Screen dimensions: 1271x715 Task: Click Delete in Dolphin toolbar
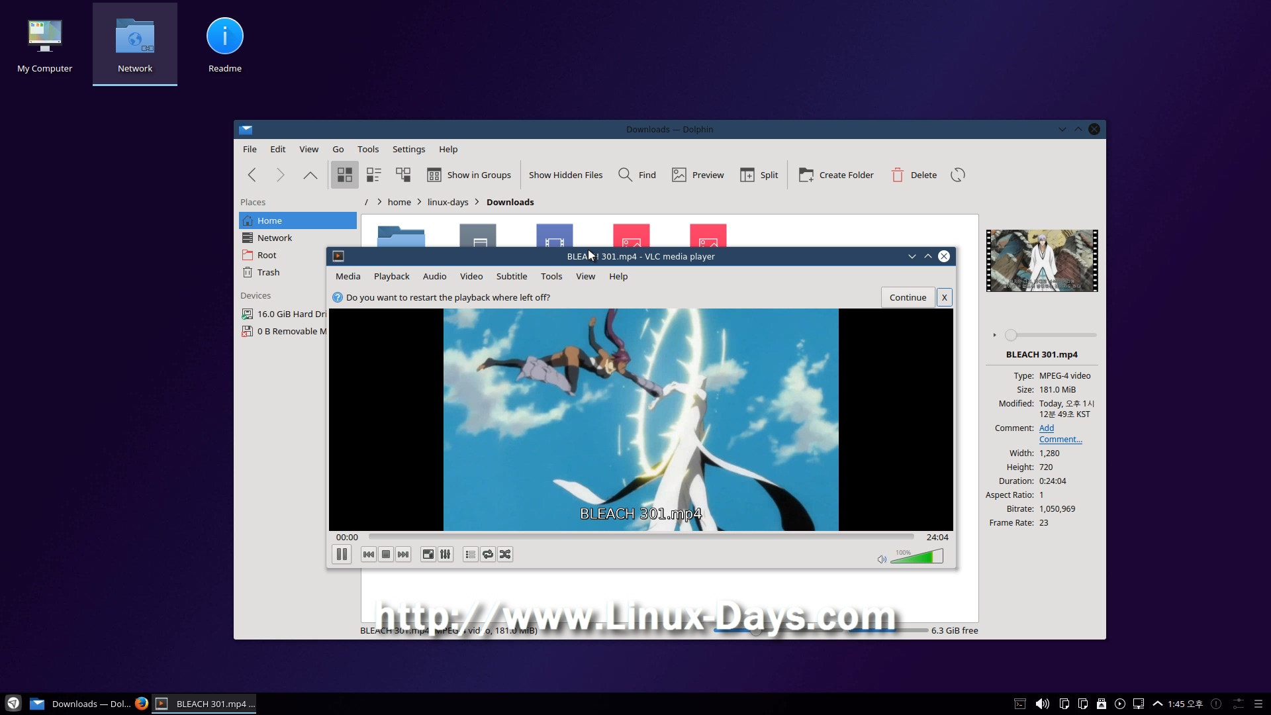914,175
